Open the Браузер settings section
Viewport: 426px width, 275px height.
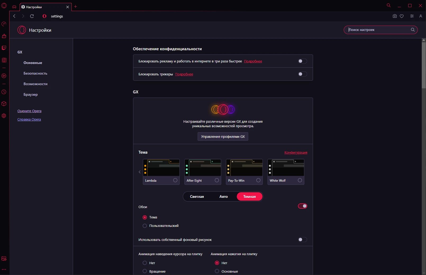tap(31, 94)
